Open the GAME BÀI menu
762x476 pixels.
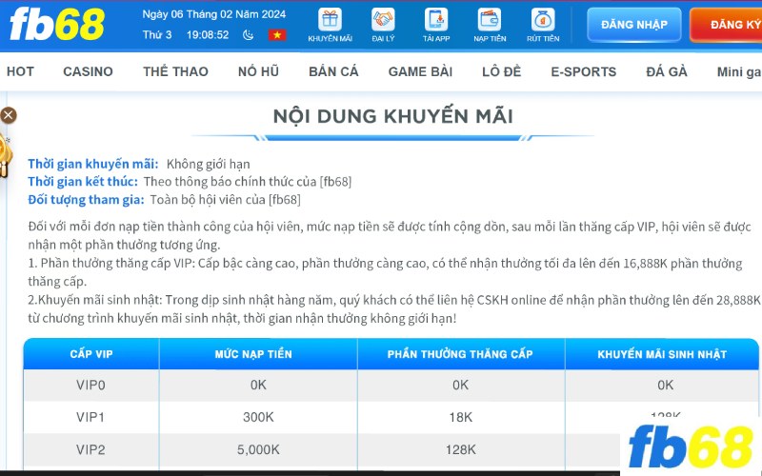point(420,72)
